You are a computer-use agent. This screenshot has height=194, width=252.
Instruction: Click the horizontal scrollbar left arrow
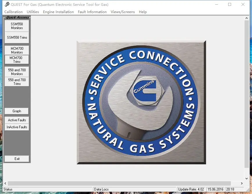[5, 183]
